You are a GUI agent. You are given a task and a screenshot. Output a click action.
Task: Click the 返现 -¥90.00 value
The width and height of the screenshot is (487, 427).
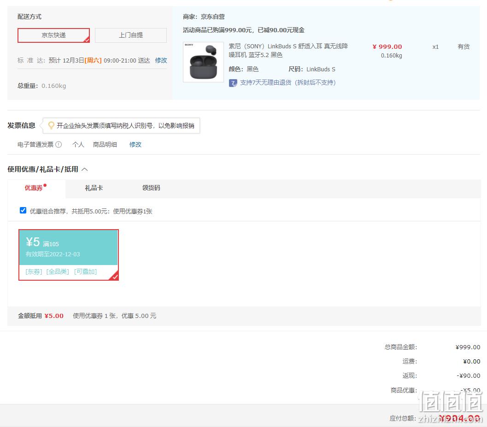(469, 376)
